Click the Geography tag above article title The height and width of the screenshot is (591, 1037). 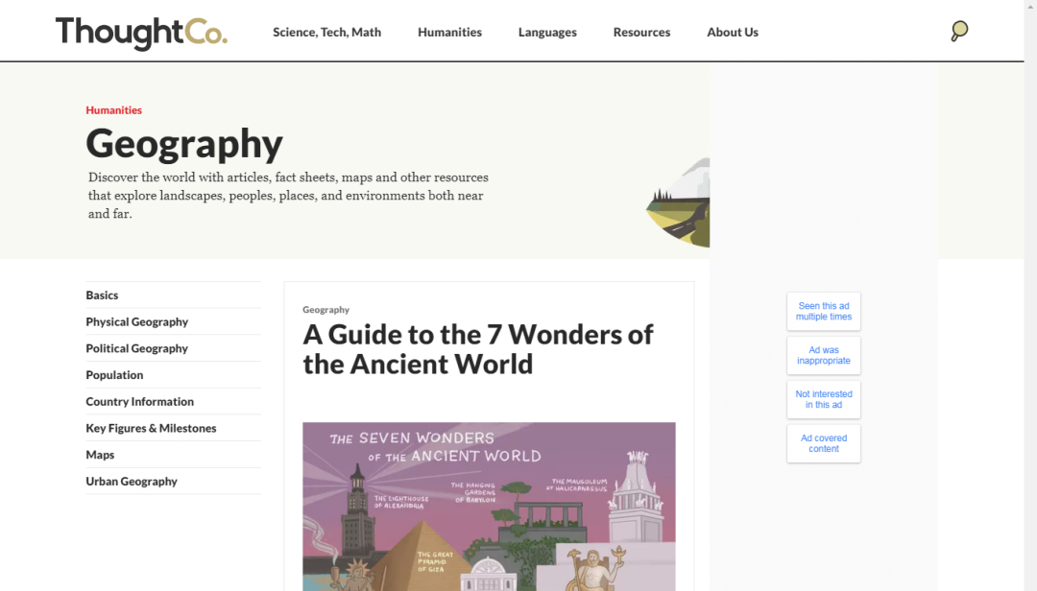point(326,309)
